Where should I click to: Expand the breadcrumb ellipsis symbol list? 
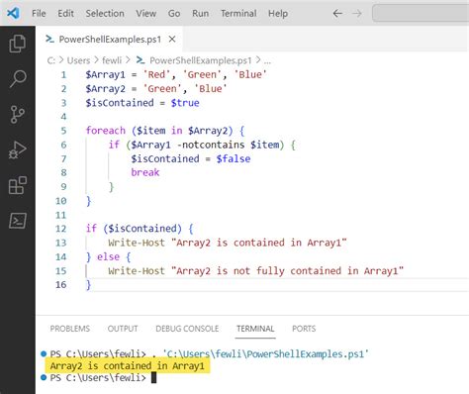(x=267, y=60)
